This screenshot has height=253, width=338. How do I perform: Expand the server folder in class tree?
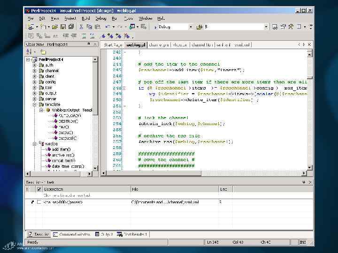pos(34,99)
